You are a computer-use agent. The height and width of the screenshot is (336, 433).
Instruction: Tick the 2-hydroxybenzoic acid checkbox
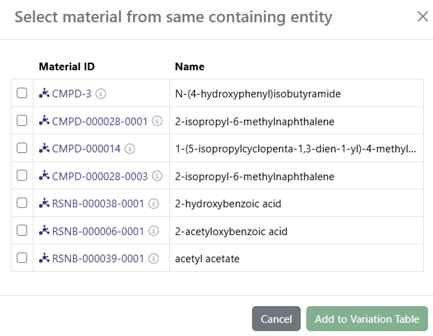22,202
